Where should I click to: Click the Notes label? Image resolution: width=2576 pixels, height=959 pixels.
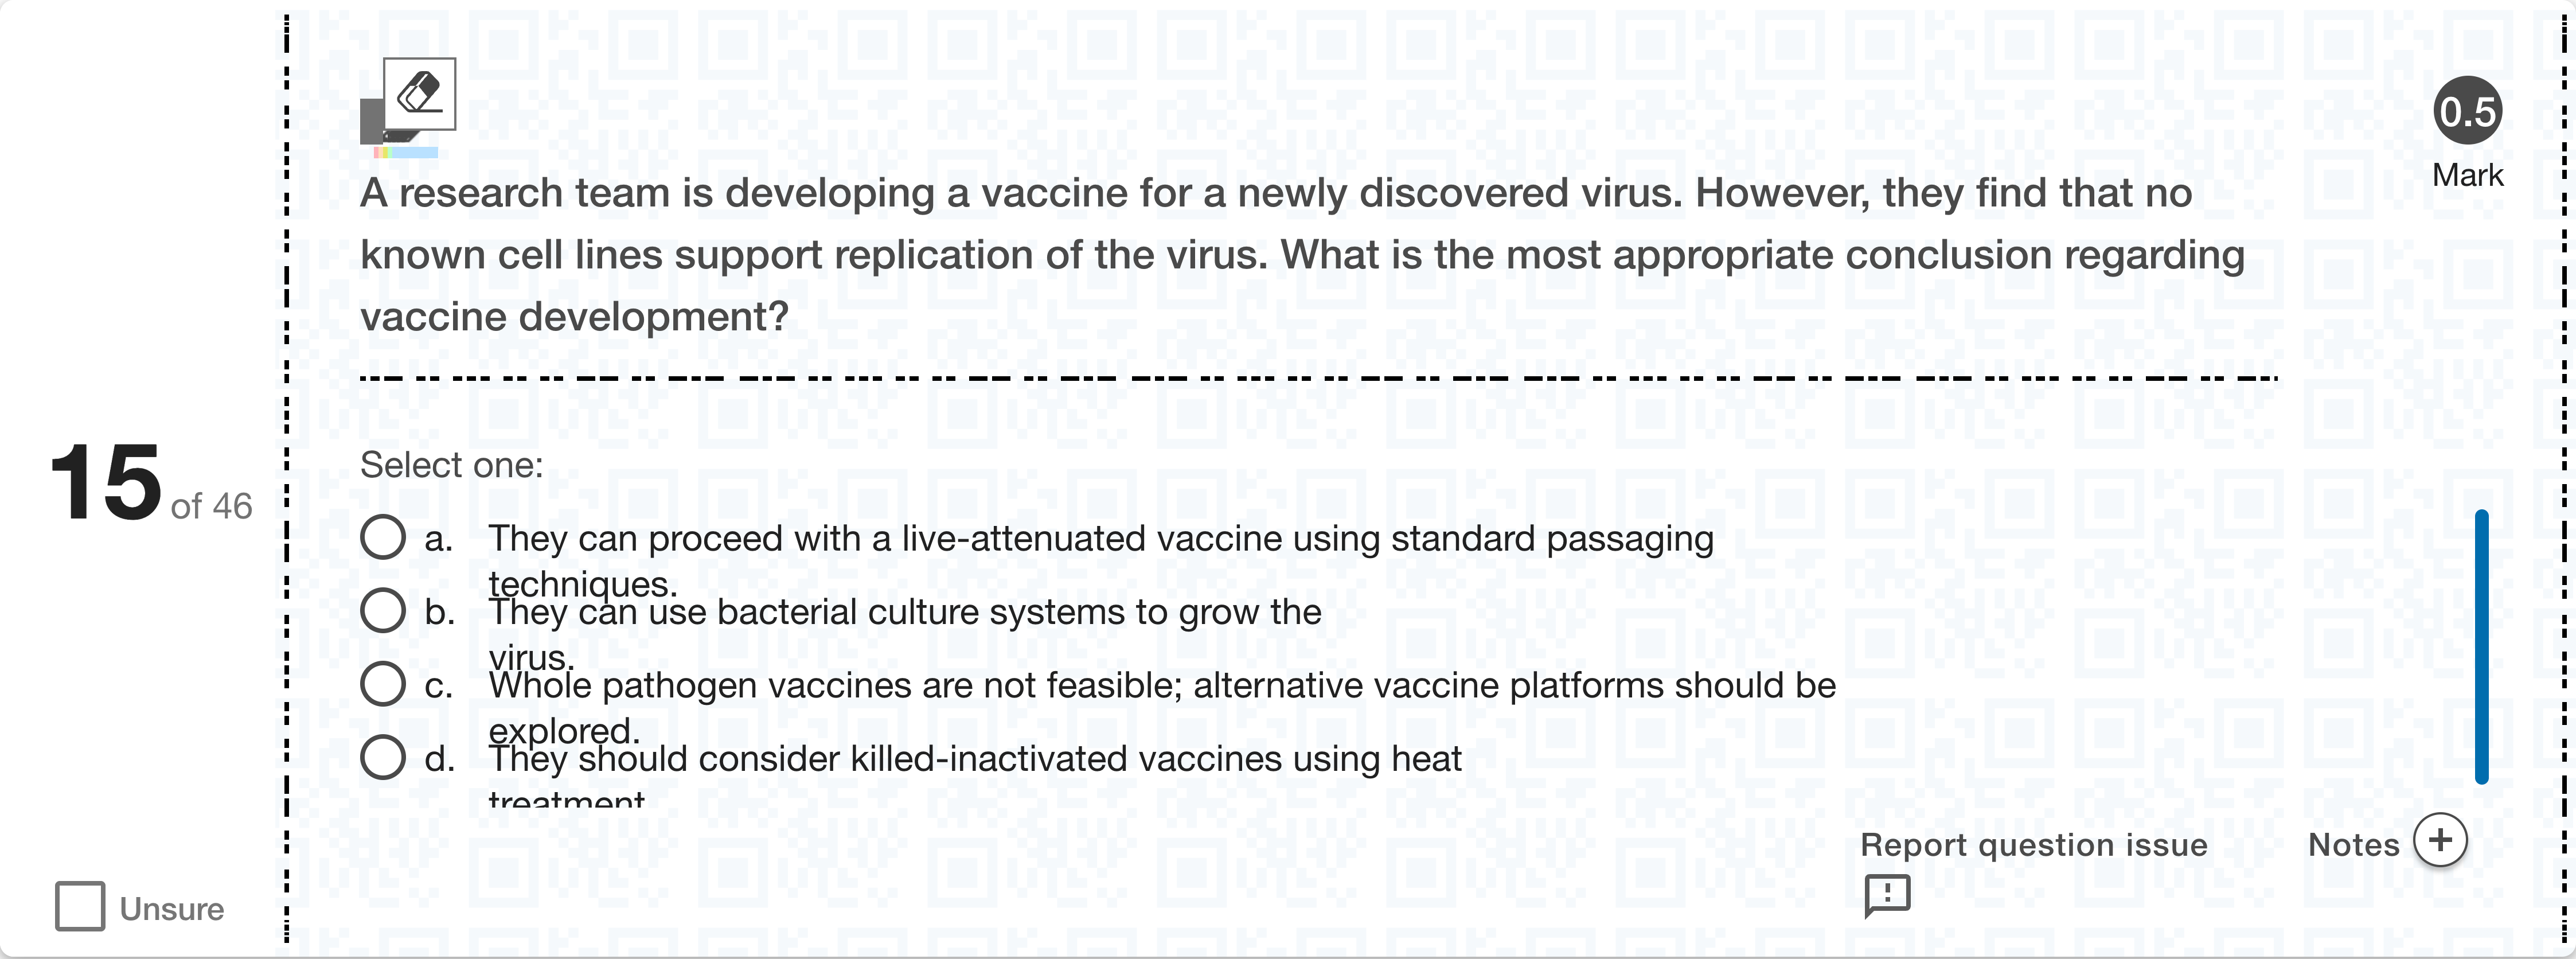click(x=2353, y=845)
